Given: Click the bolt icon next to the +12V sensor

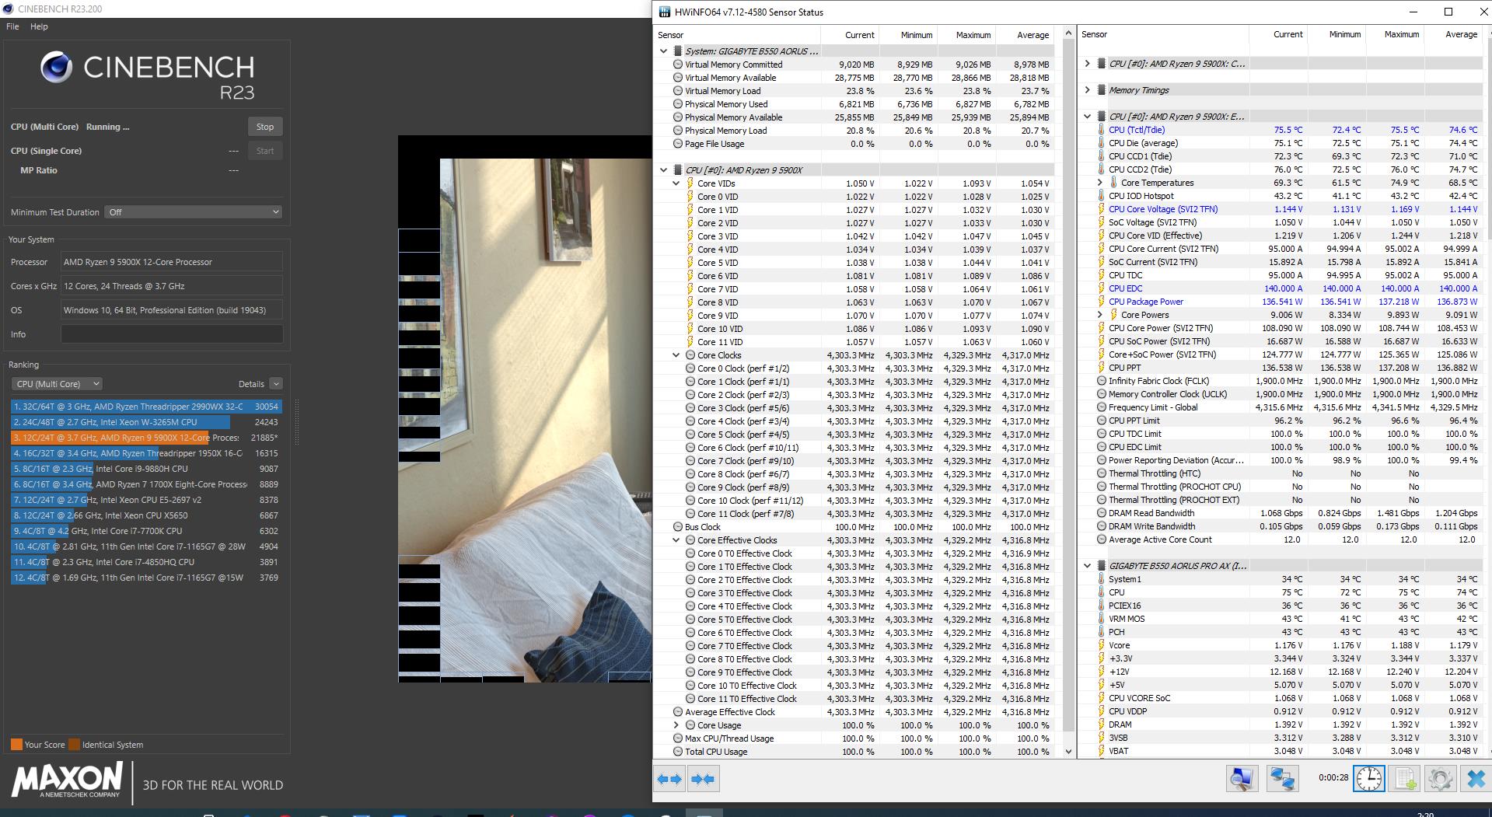Looking at the screenshot, I should coord(1101,672).
